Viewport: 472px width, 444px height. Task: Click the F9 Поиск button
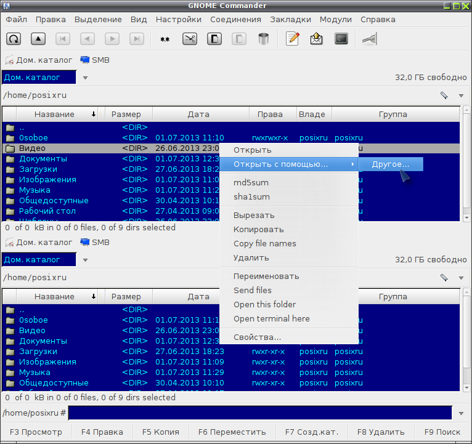pos(442,432)
